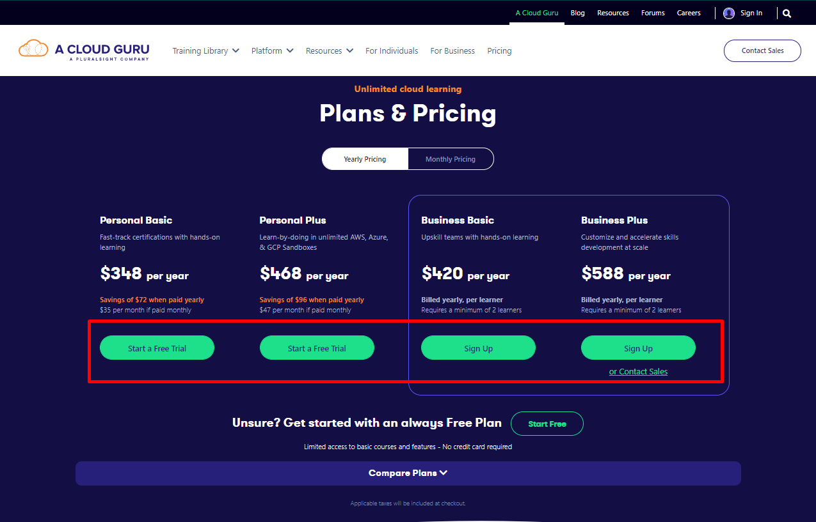
Task: Expand the Training Library dropdown
Action: click(205, 50)
